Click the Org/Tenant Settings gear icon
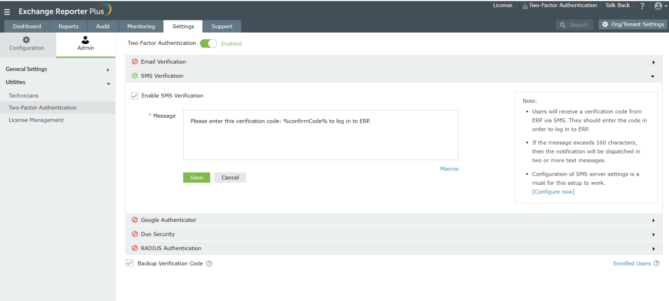This screenshot has width=669, height=301. point(605,24)
